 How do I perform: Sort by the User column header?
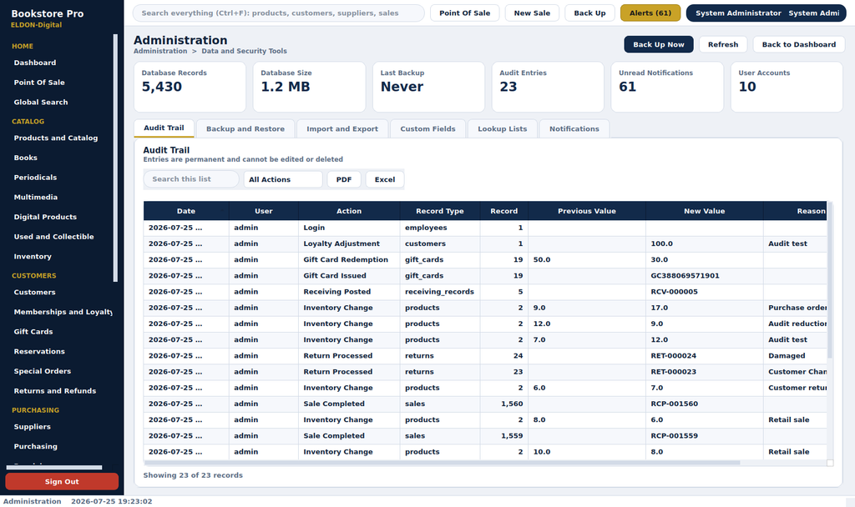tap(263, 211)
